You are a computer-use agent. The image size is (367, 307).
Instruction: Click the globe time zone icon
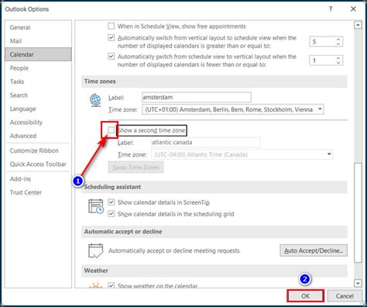point(95,100)
